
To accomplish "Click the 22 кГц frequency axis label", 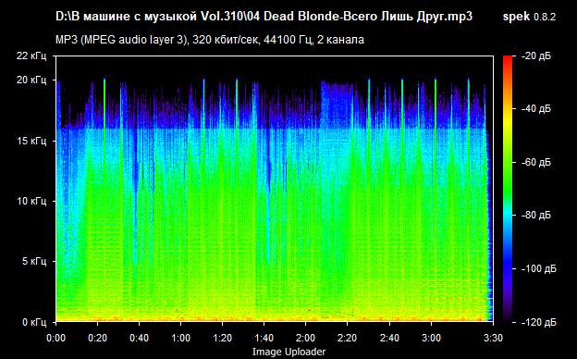I will [31, 56].
